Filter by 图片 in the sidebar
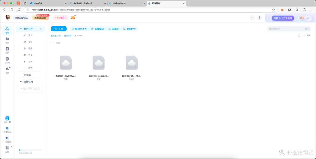316x159 pixels. click(30, 35)
